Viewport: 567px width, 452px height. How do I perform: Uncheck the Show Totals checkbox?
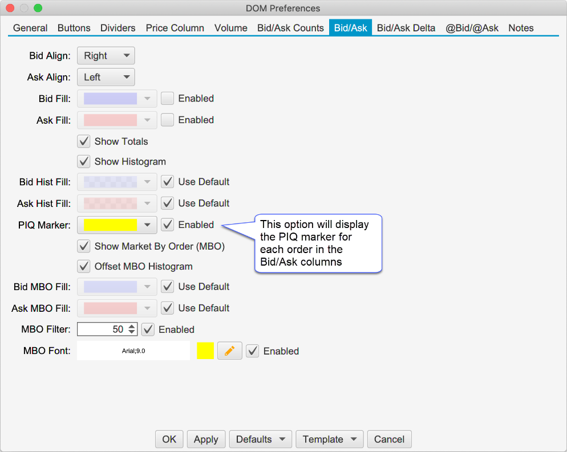click(x=84, y=141)
